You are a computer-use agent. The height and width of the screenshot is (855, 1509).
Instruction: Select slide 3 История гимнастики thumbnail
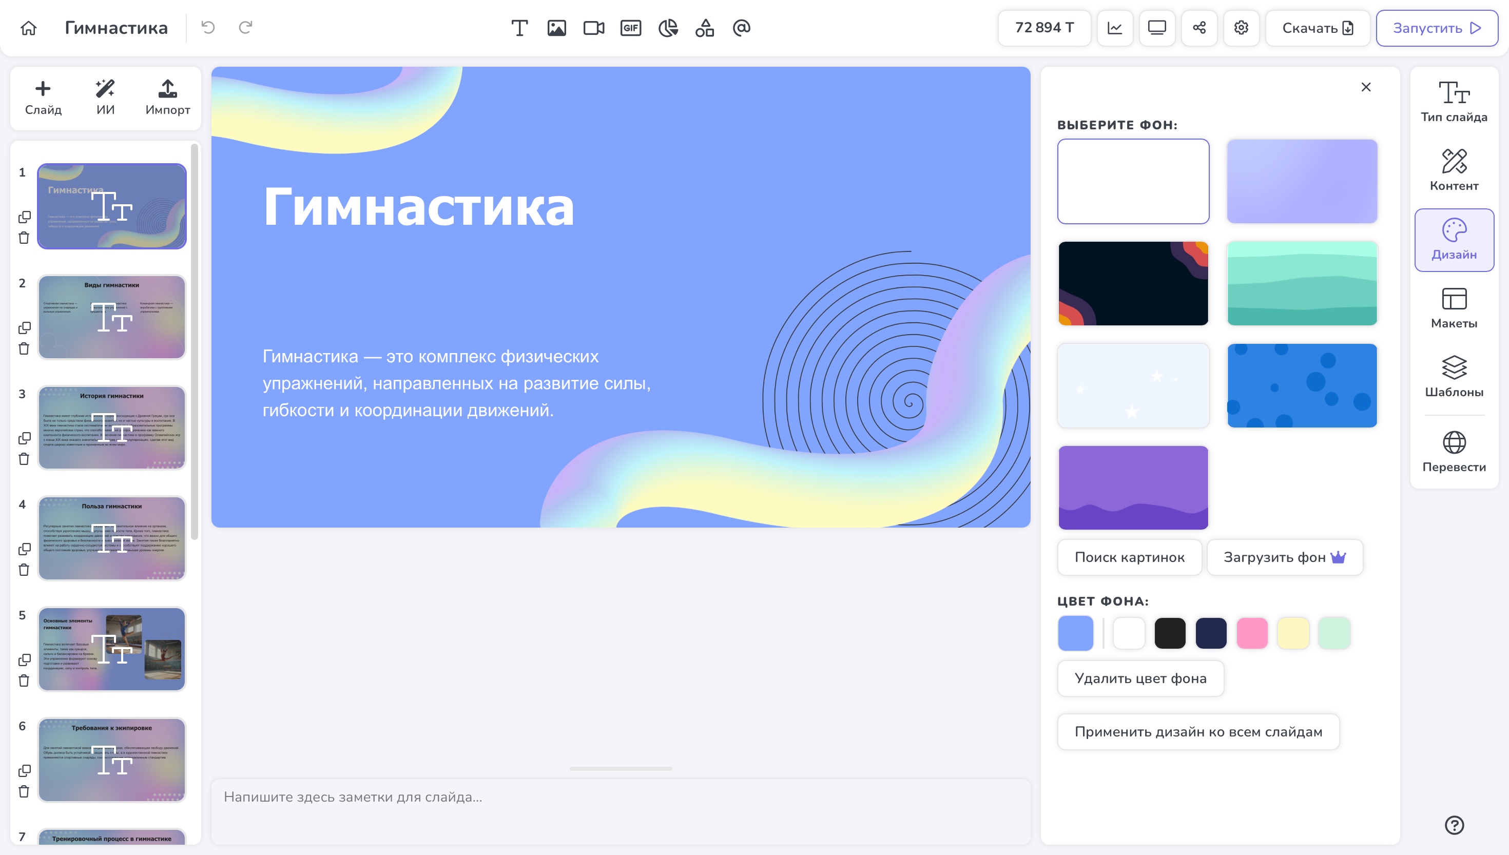point(111,427)
